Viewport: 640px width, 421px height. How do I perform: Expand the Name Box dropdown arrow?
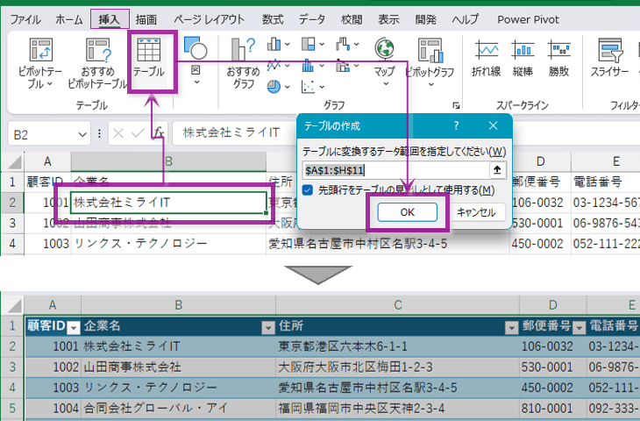click(x=82, y=134)
